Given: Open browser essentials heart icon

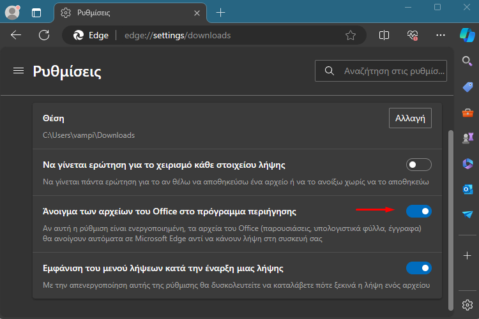Looking at the screenshot, I should point(413,35).
